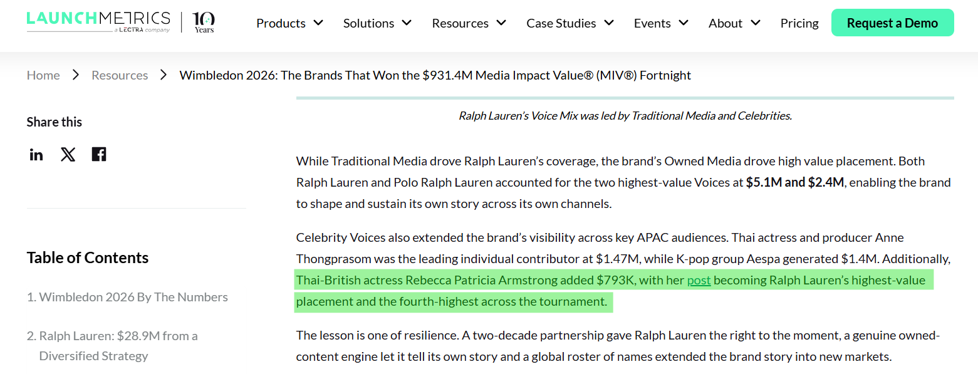This screenshot has height=374, width=978.
Task: Go to Home breadcrumb
Action: [x=43, y=75]
